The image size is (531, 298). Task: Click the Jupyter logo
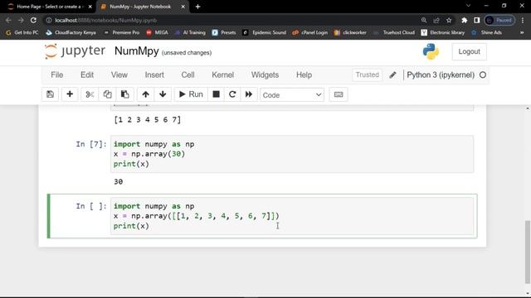pyautogui.click(x=75, y=51)
